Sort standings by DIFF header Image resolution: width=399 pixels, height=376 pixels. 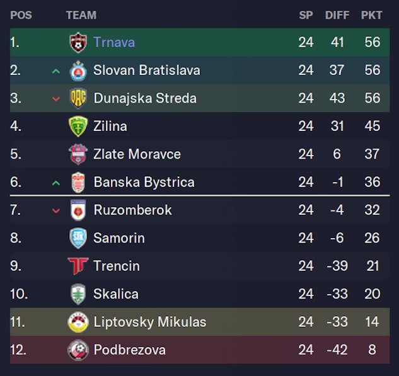(337, 15)
